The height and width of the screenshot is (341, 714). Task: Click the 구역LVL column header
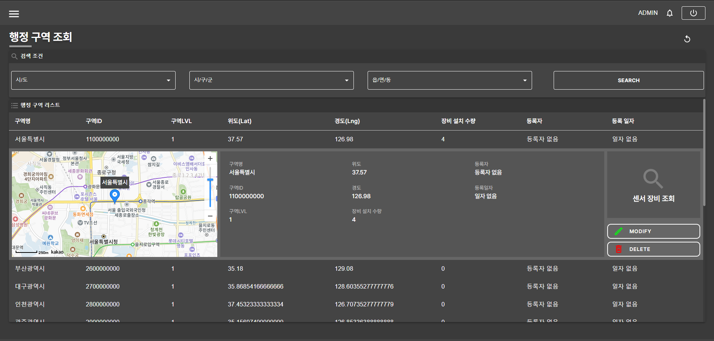point(182,121)
